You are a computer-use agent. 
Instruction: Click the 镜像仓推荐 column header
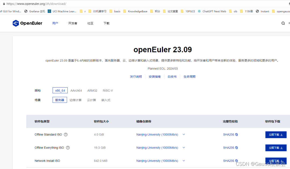click(144, 121)
